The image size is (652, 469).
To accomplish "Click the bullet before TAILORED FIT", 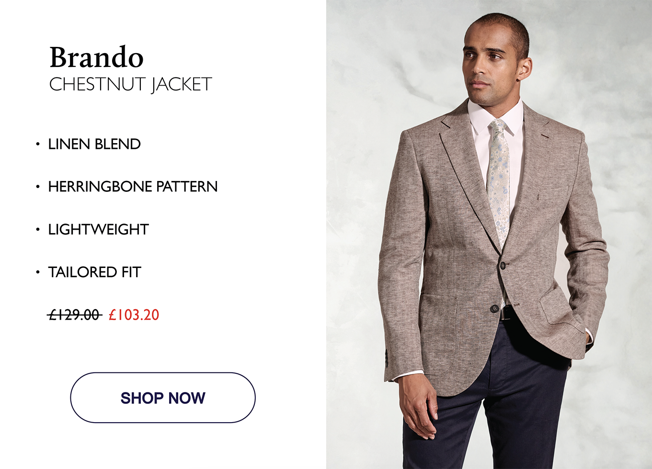I will [38, 272].
